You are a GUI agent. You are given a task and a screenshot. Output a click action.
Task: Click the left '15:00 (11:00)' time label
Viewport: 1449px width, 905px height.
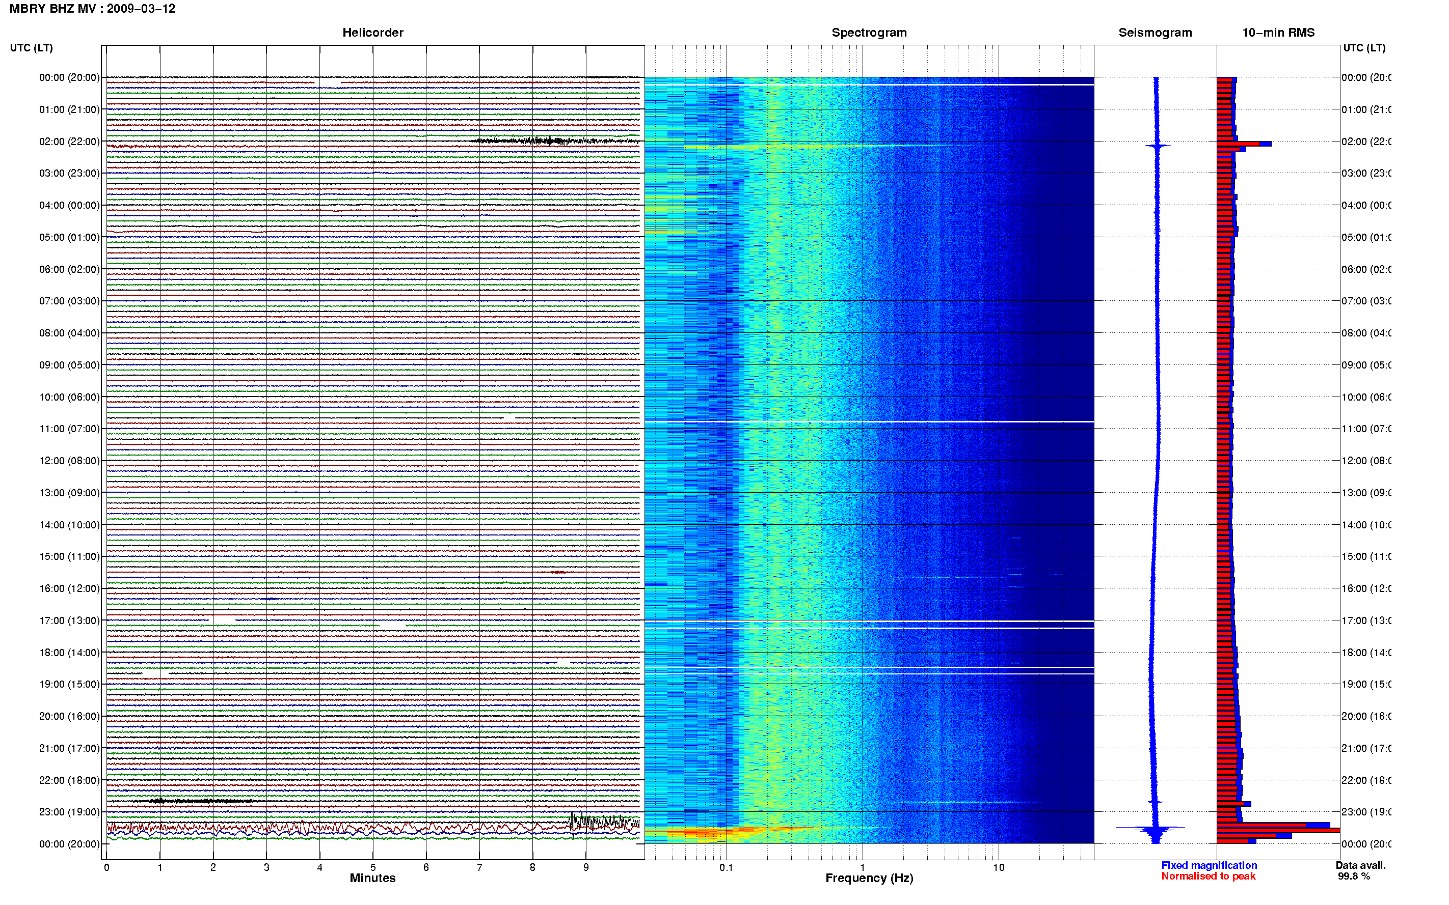point(69,556)
